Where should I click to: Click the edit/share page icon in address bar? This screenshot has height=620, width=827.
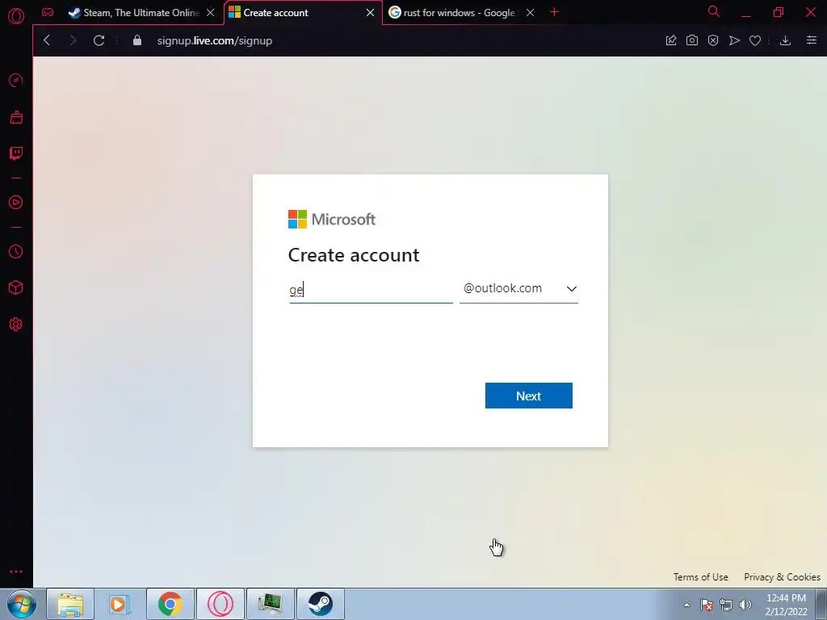(x=671, y=40)
